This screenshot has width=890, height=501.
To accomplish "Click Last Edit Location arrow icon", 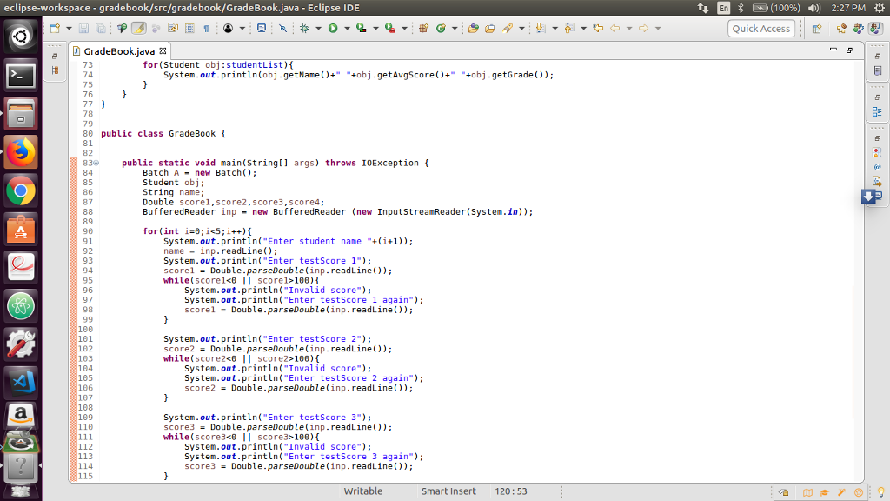I will tap(598, 29).
